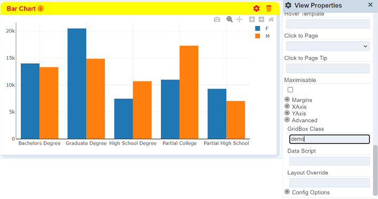The image size is (378, 199).
Task: Select the Zoom magnifier tool in modebar
Action: click(x=229, y=20)
